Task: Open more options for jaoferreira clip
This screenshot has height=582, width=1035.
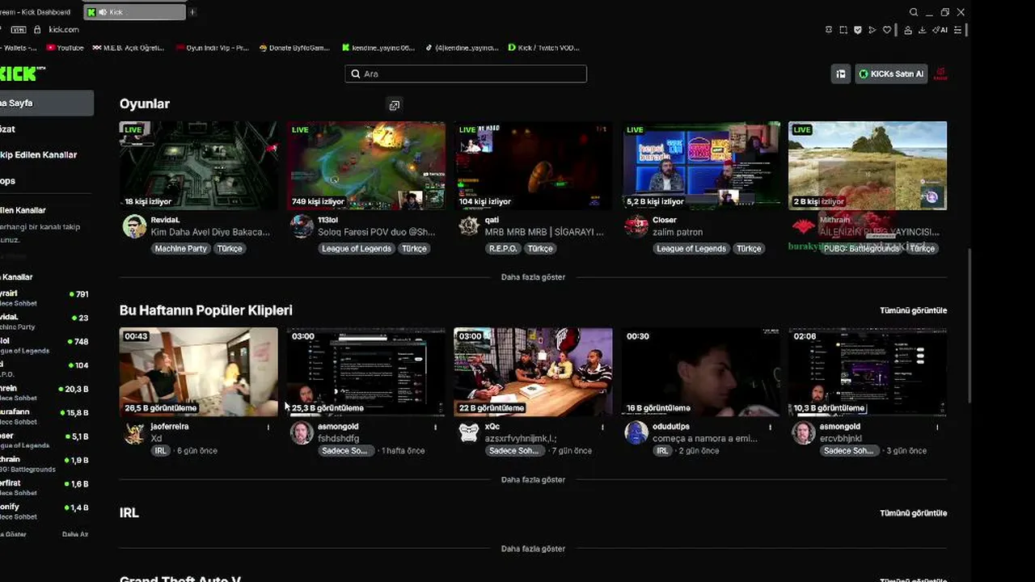Action: tap(268, 427)
